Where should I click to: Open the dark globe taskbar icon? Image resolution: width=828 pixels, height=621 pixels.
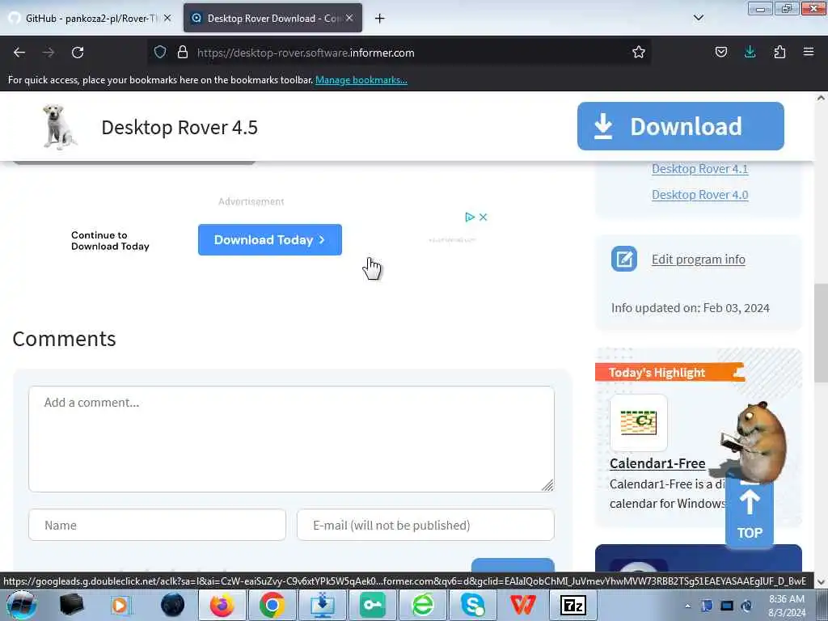[x=172, y=605]
